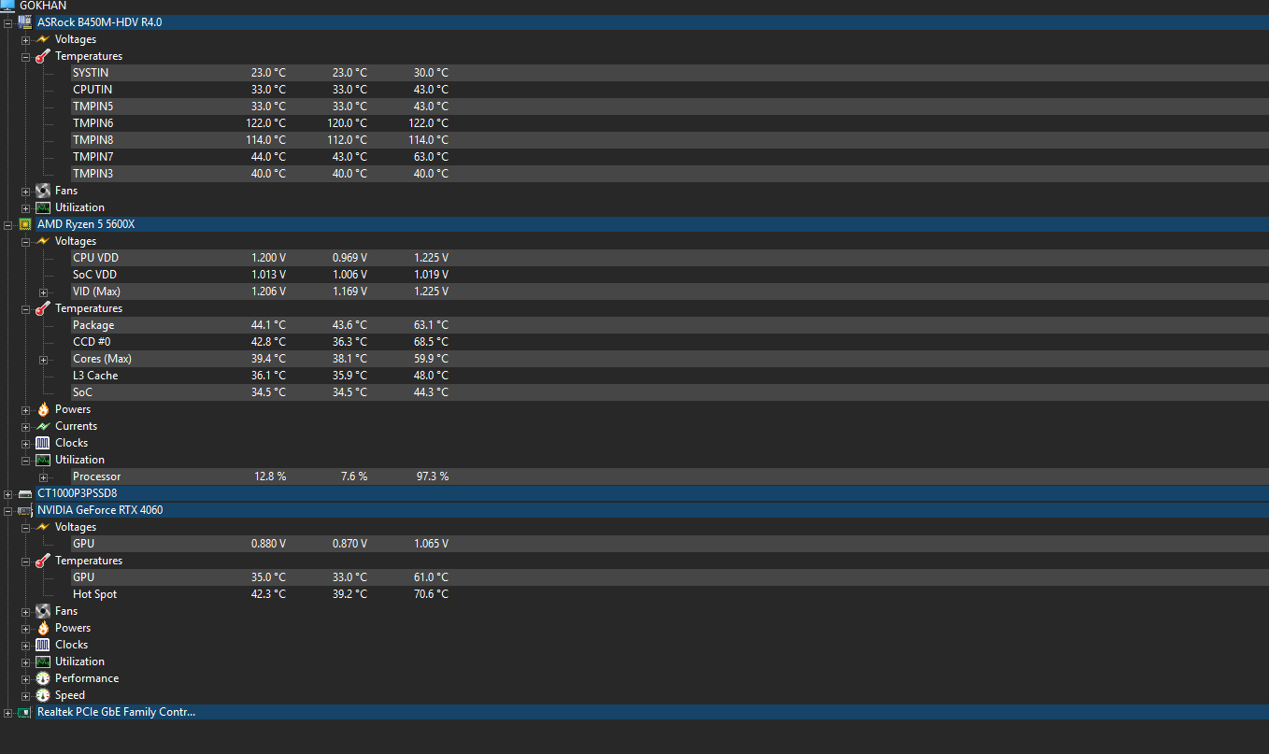
Task: Select the CPUTIN temperature row label
Action: pos(93,90)
